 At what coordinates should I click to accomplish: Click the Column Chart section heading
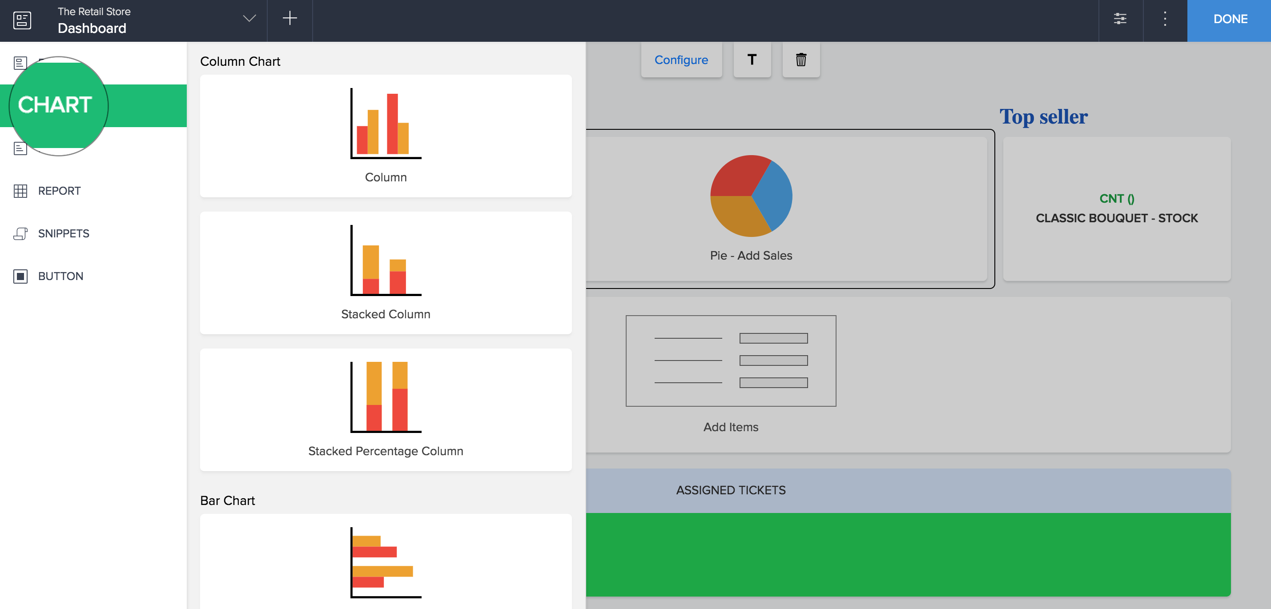pyautogui.click(x=240, y=62)
